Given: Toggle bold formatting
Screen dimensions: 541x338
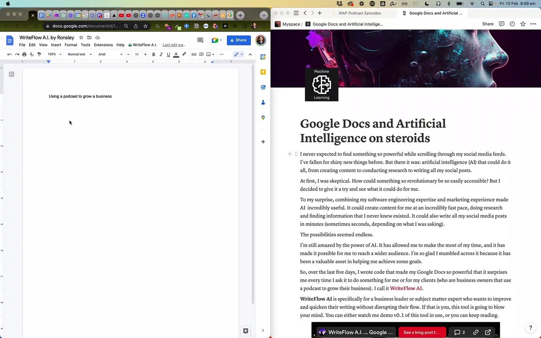Looking at the screenshot, I should point(153,54).
